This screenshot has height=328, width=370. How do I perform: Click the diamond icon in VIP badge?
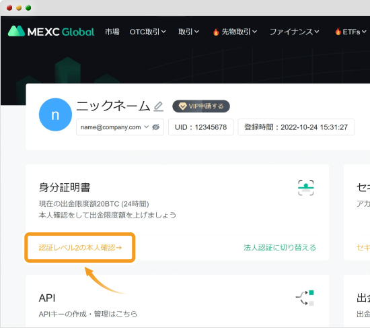pos(182,106)
